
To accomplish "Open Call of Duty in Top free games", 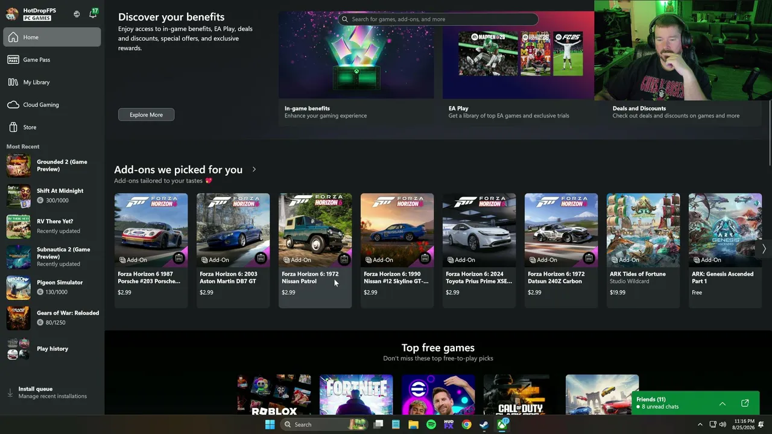I will [x=520, y=395].
